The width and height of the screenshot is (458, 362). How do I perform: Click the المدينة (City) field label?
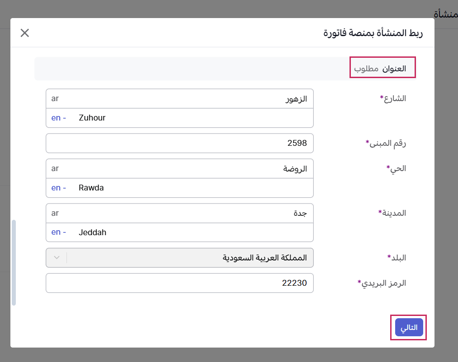[x=392, y=213]
